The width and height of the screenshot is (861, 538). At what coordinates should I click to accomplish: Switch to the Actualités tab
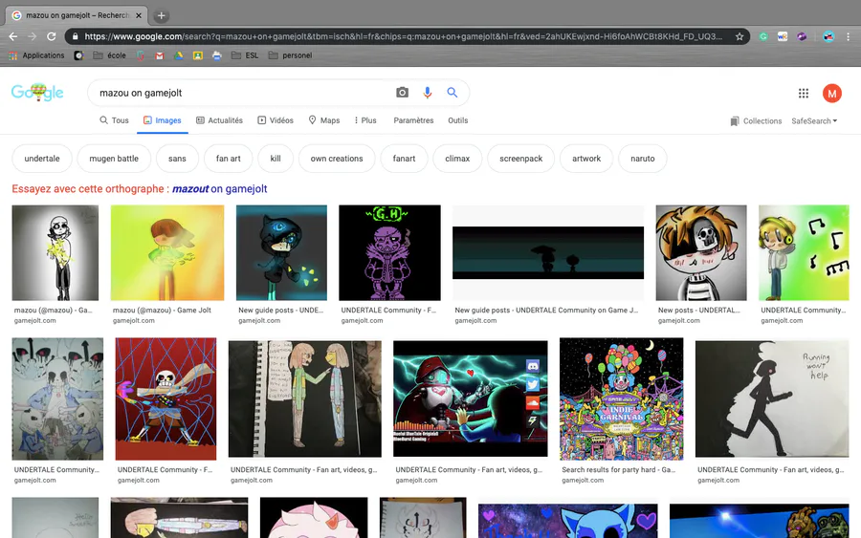tap(220, 120)
